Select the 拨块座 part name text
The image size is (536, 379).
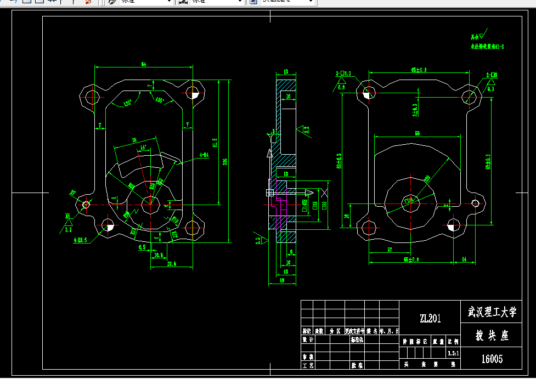pos(492,336)
